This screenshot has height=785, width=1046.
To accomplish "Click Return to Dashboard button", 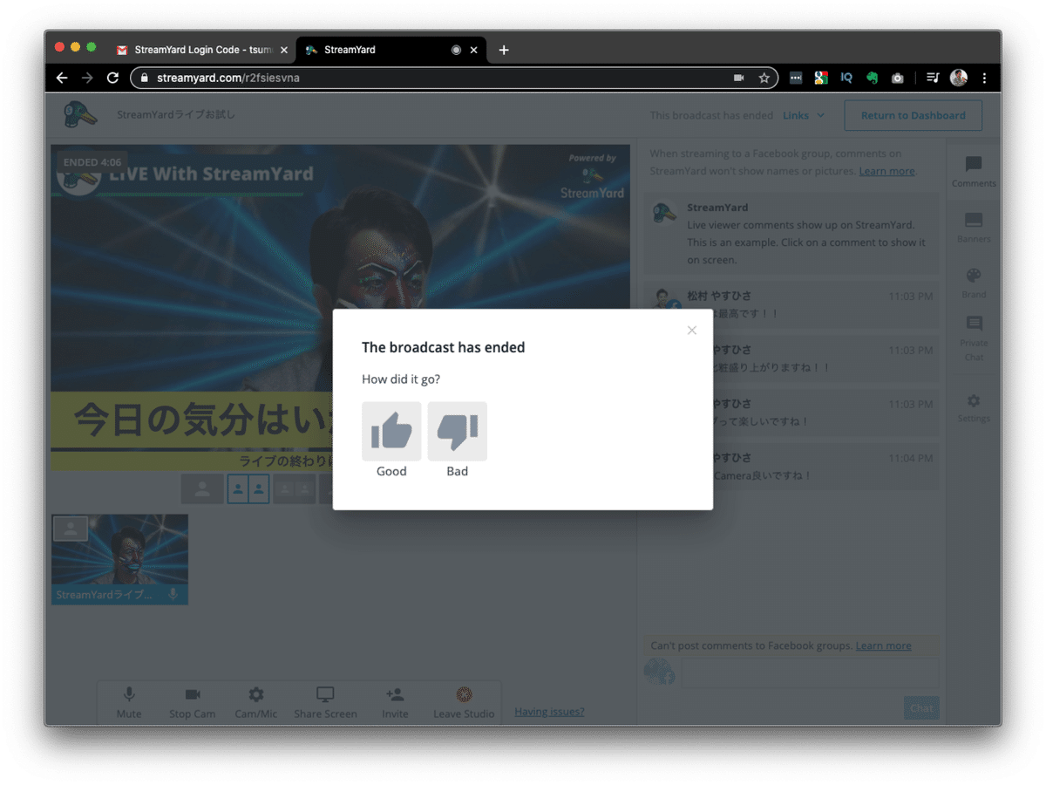I will click(x=913, y=115).
